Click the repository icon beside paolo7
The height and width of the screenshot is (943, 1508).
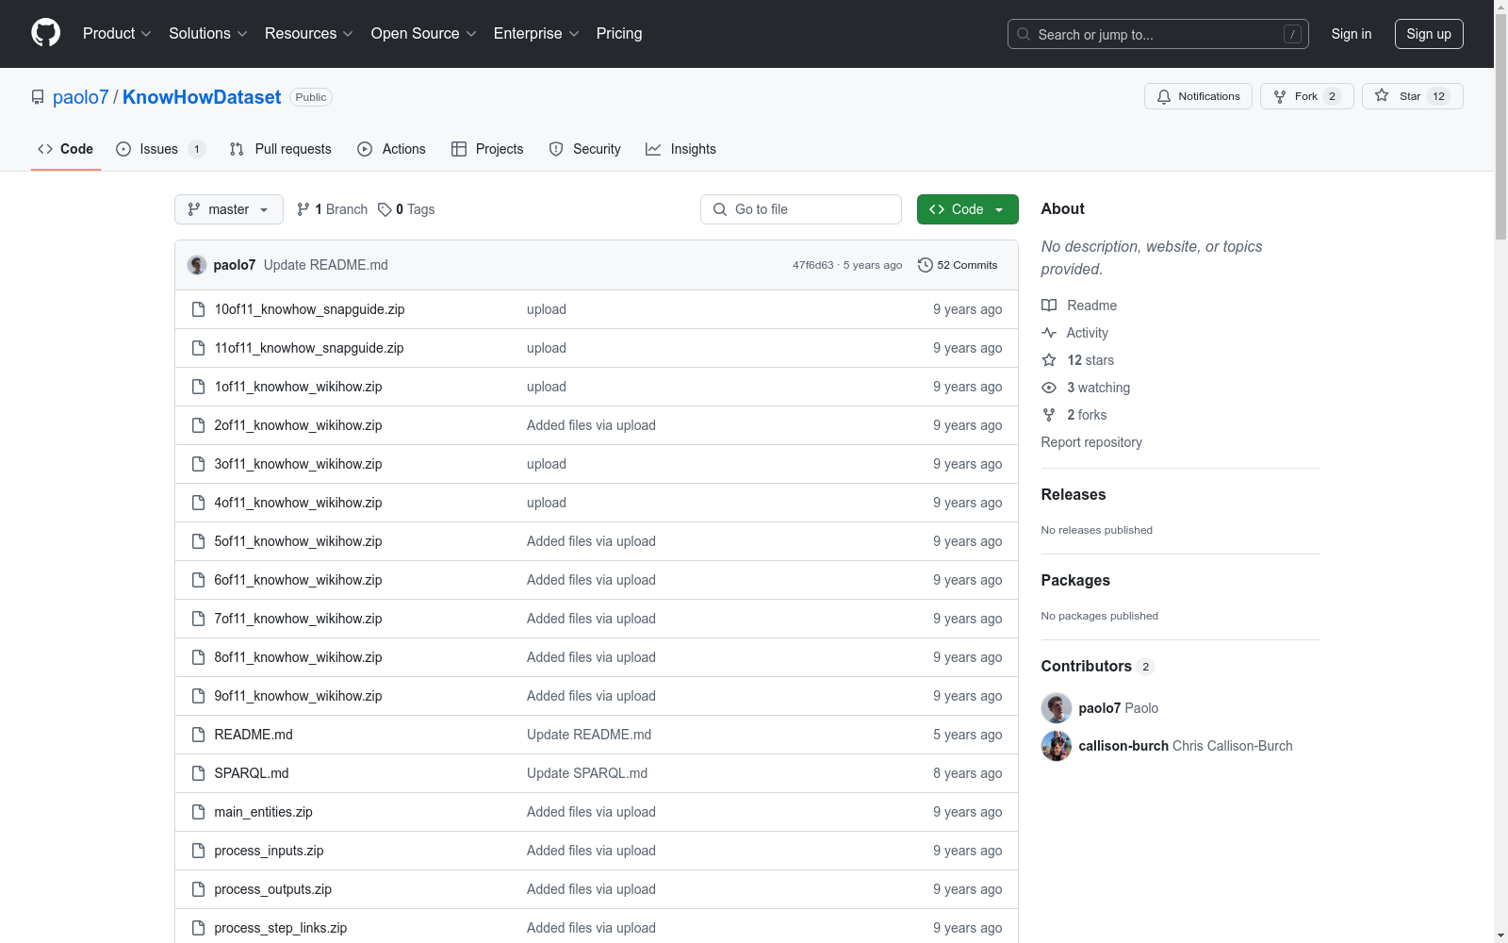(x=38, y=97)
